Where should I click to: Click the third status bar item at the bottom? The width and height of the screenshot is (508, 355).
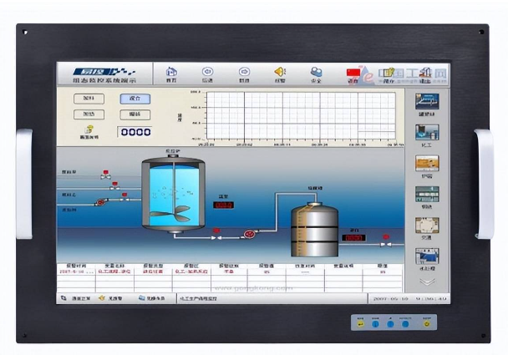point(150,297)
